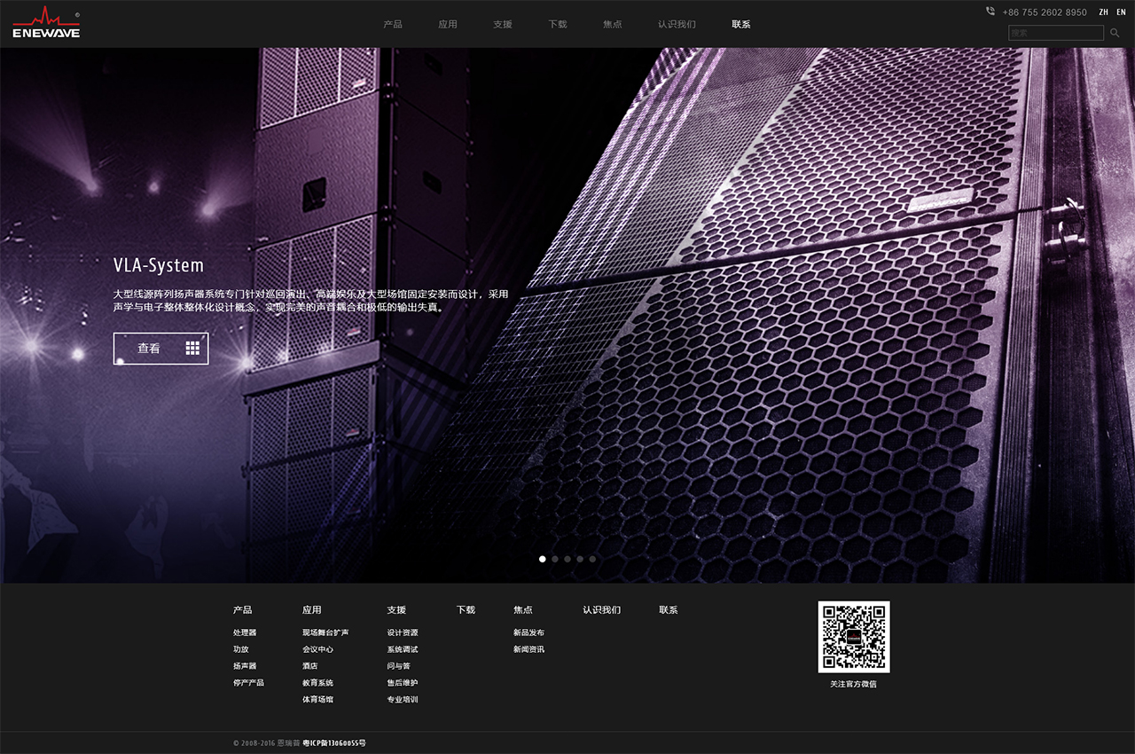The width and height of the screenshot is (1135, 754).
Task: Open the 产品 top navigation menu
Action: click(393, 24)
